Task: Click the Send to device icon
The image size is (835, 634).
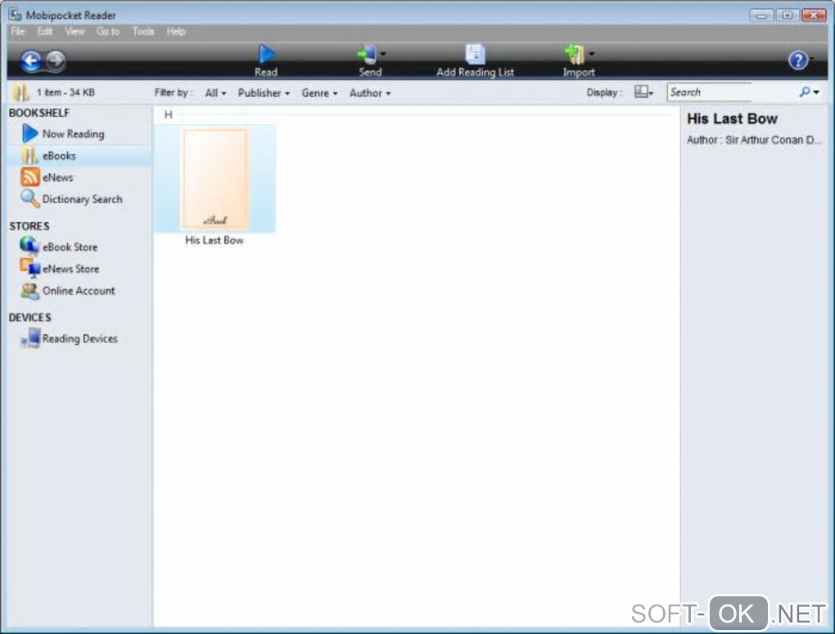Action: [367, 54]
